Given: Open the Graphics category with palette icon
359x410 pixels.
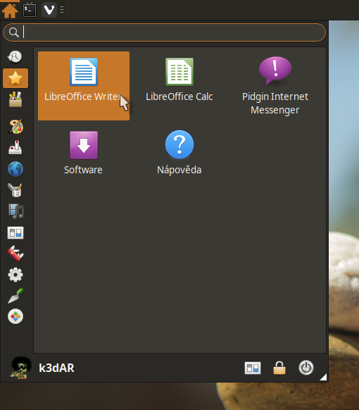Looking at the screenshot, I should [x=15, y=127].
